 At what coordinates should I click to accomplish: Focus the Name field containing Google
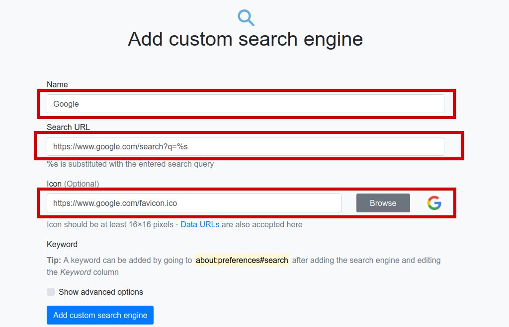coord(246,104)
